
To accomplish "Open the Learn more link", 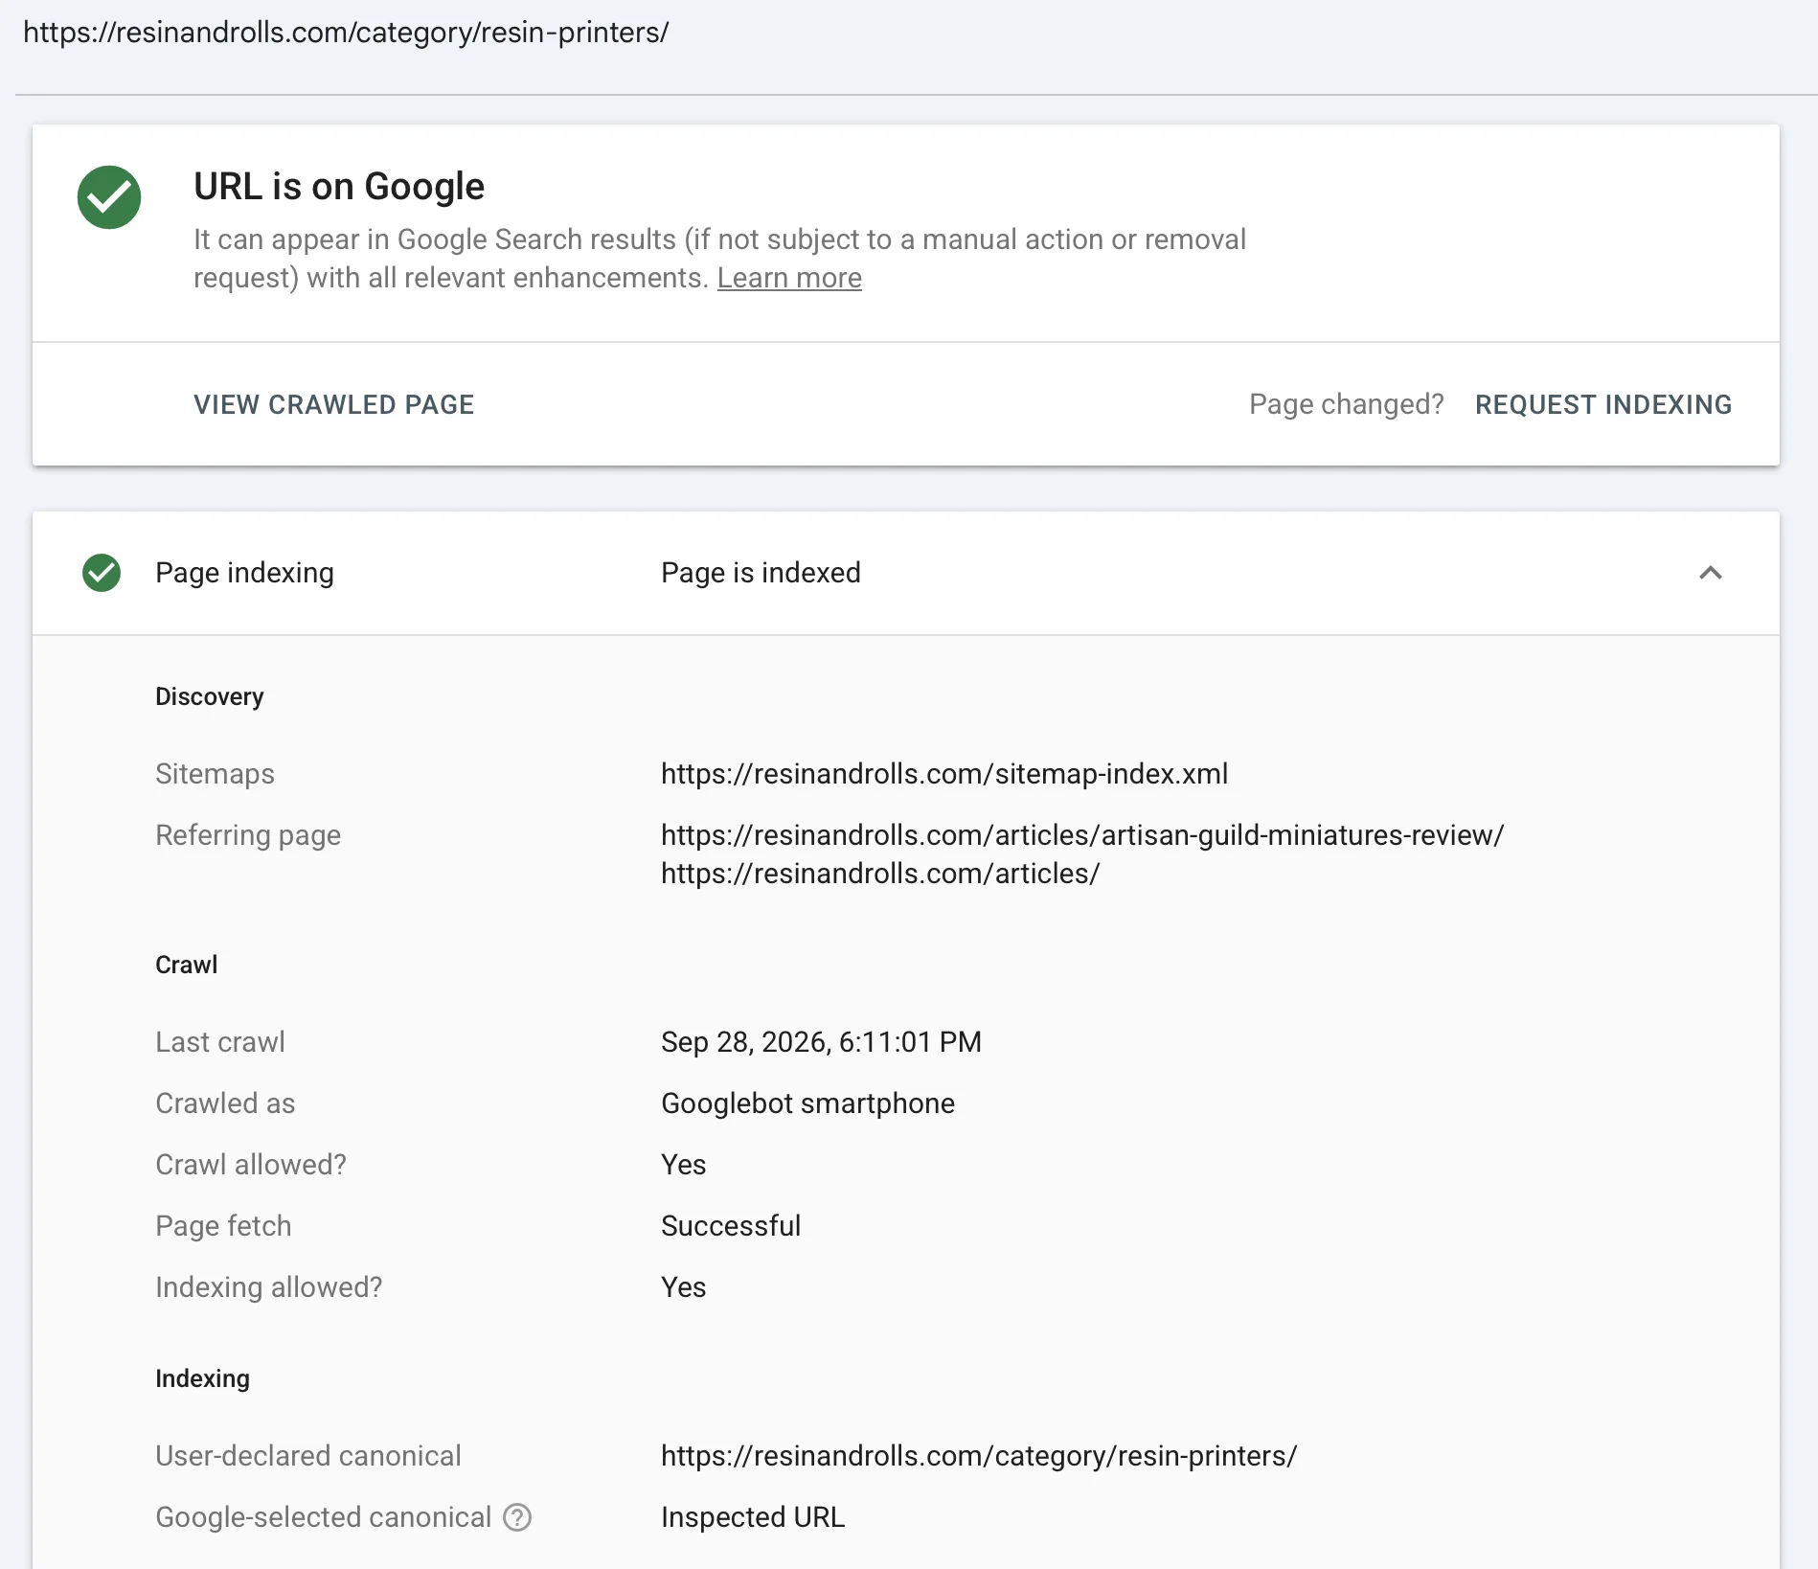I will (789, 278).
